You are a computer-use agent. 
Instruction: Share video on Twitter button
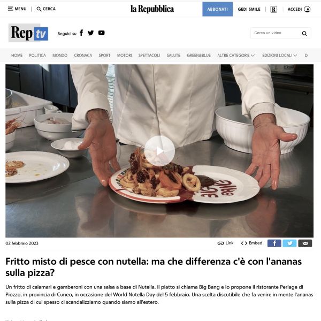(x=289, y=243)
